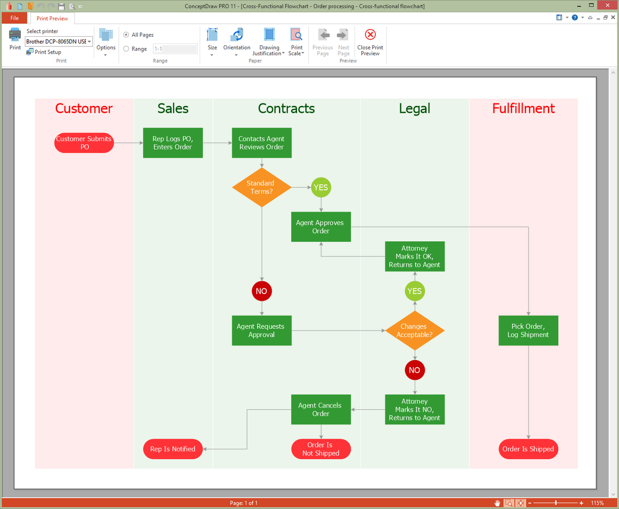This screenshot has width=619, height=509.
Task: Open Print Setup
Action: coord(44,52)
